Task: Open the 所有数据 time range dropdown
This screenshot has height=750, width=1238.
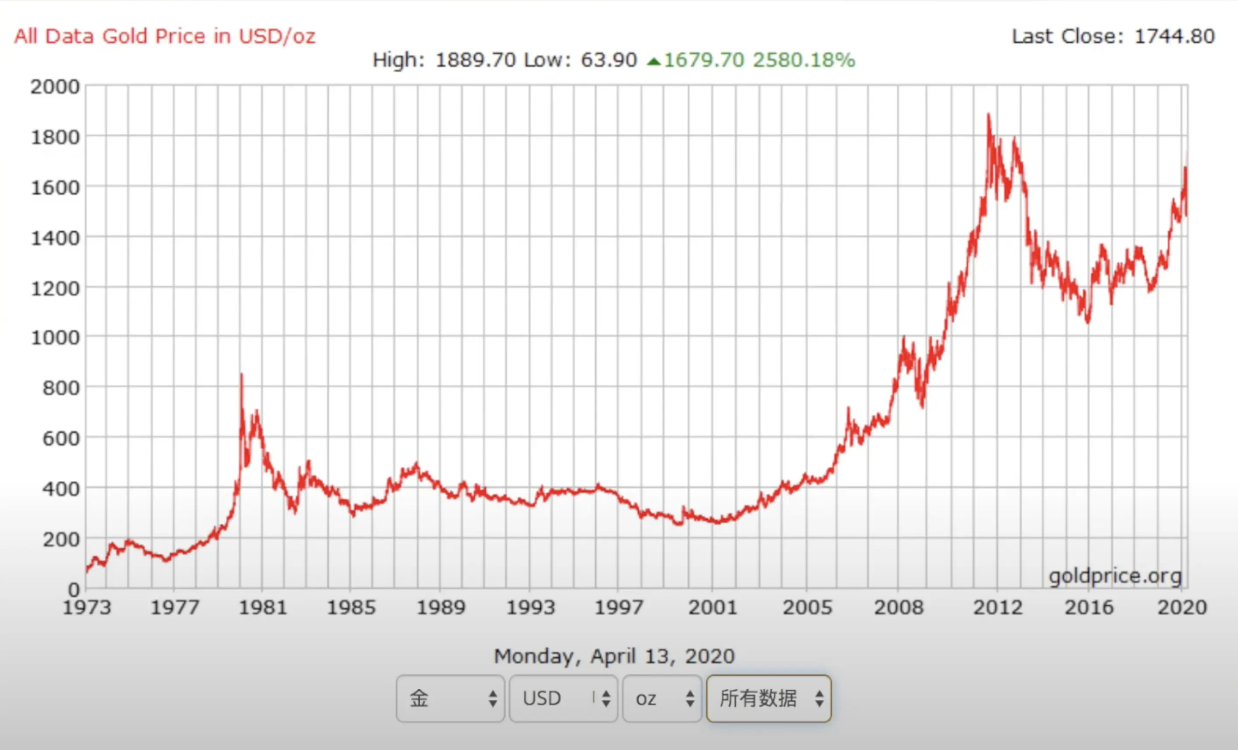Action: point(769,698)
